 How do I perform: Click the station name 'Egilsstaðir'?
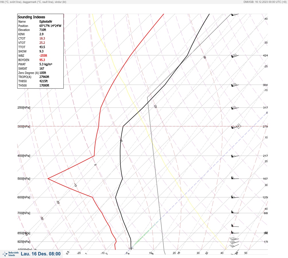pos(46,21)
